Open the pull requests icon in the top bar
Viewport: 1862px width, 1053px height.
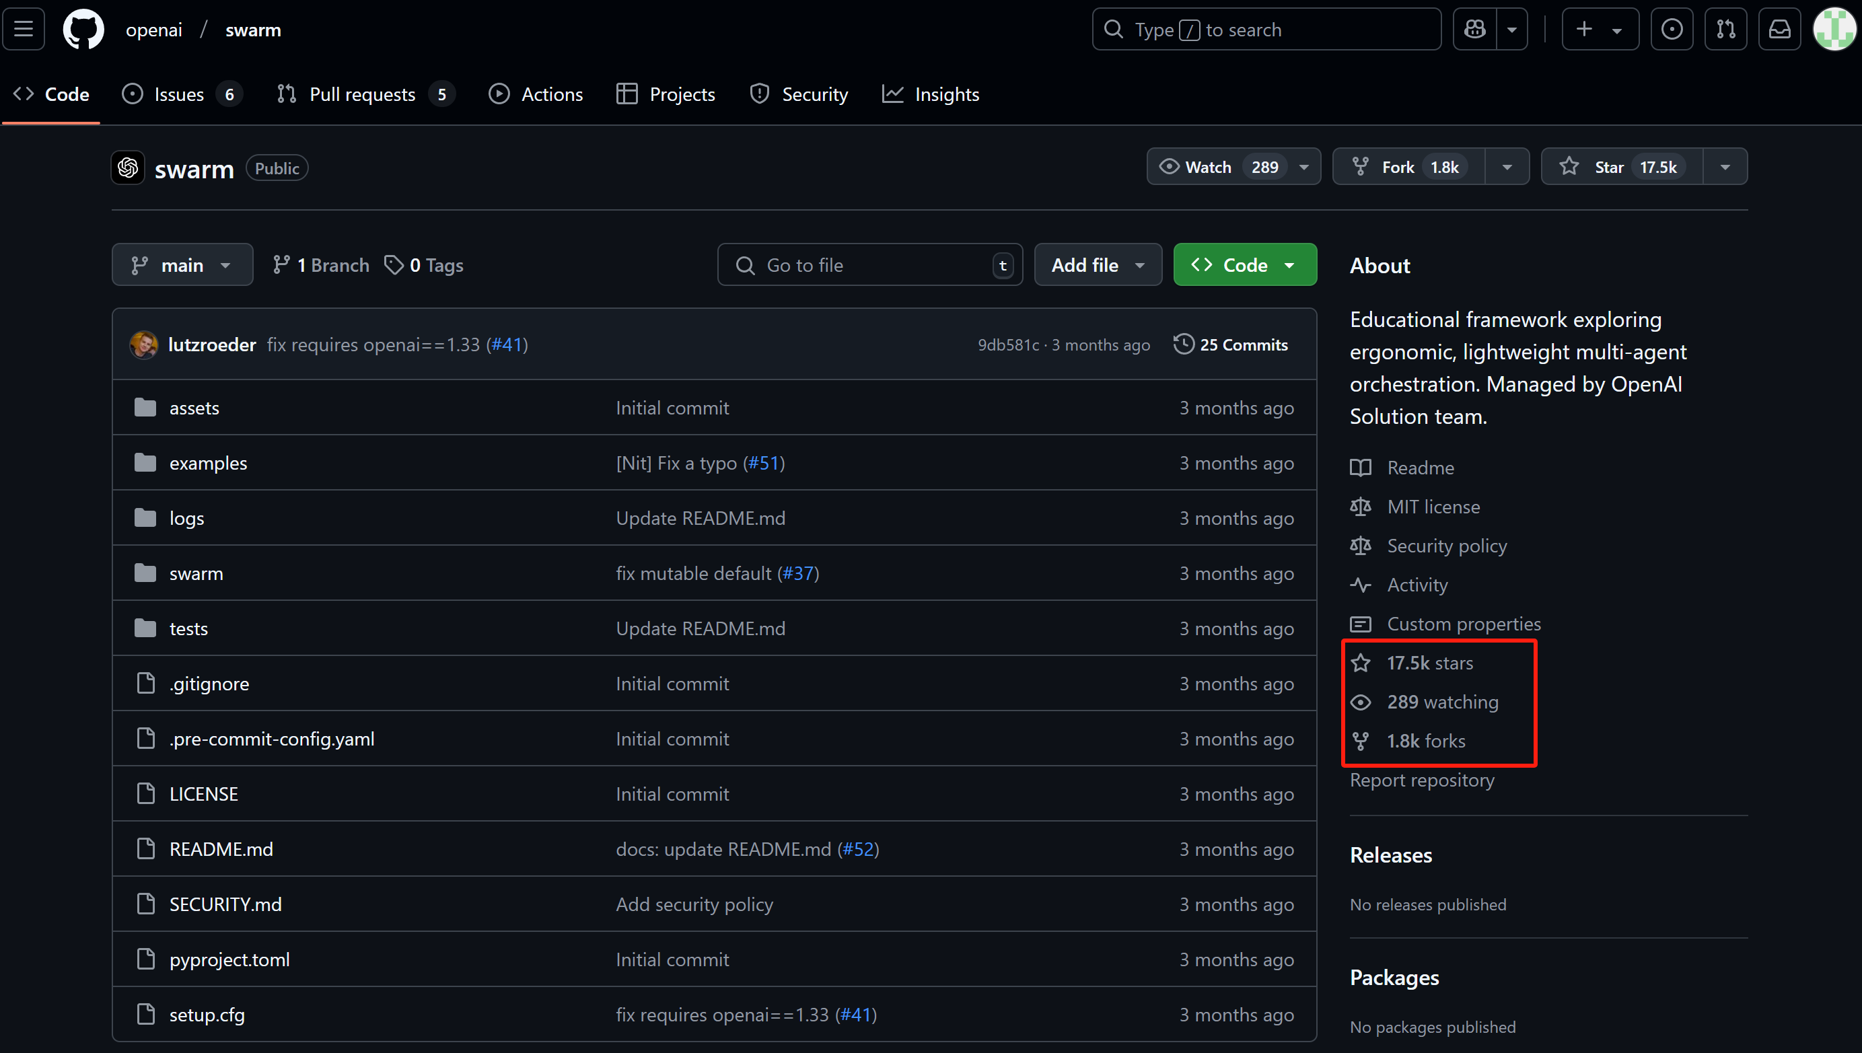pyautogui.click(x=1725, y=29)
